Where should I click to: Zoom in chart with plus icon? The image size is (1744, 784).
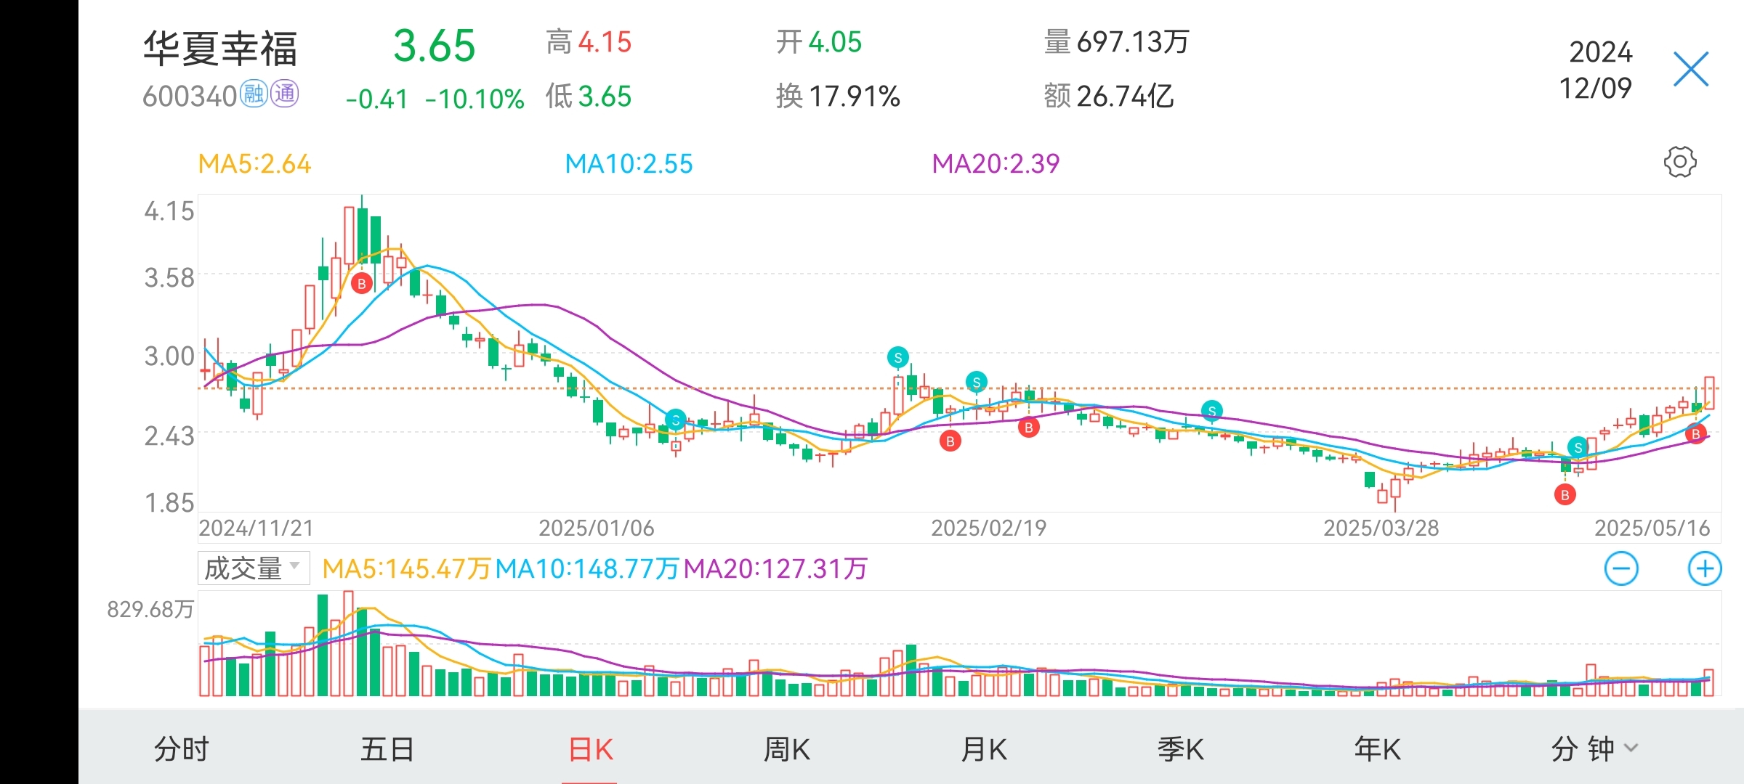[1705, 568]
